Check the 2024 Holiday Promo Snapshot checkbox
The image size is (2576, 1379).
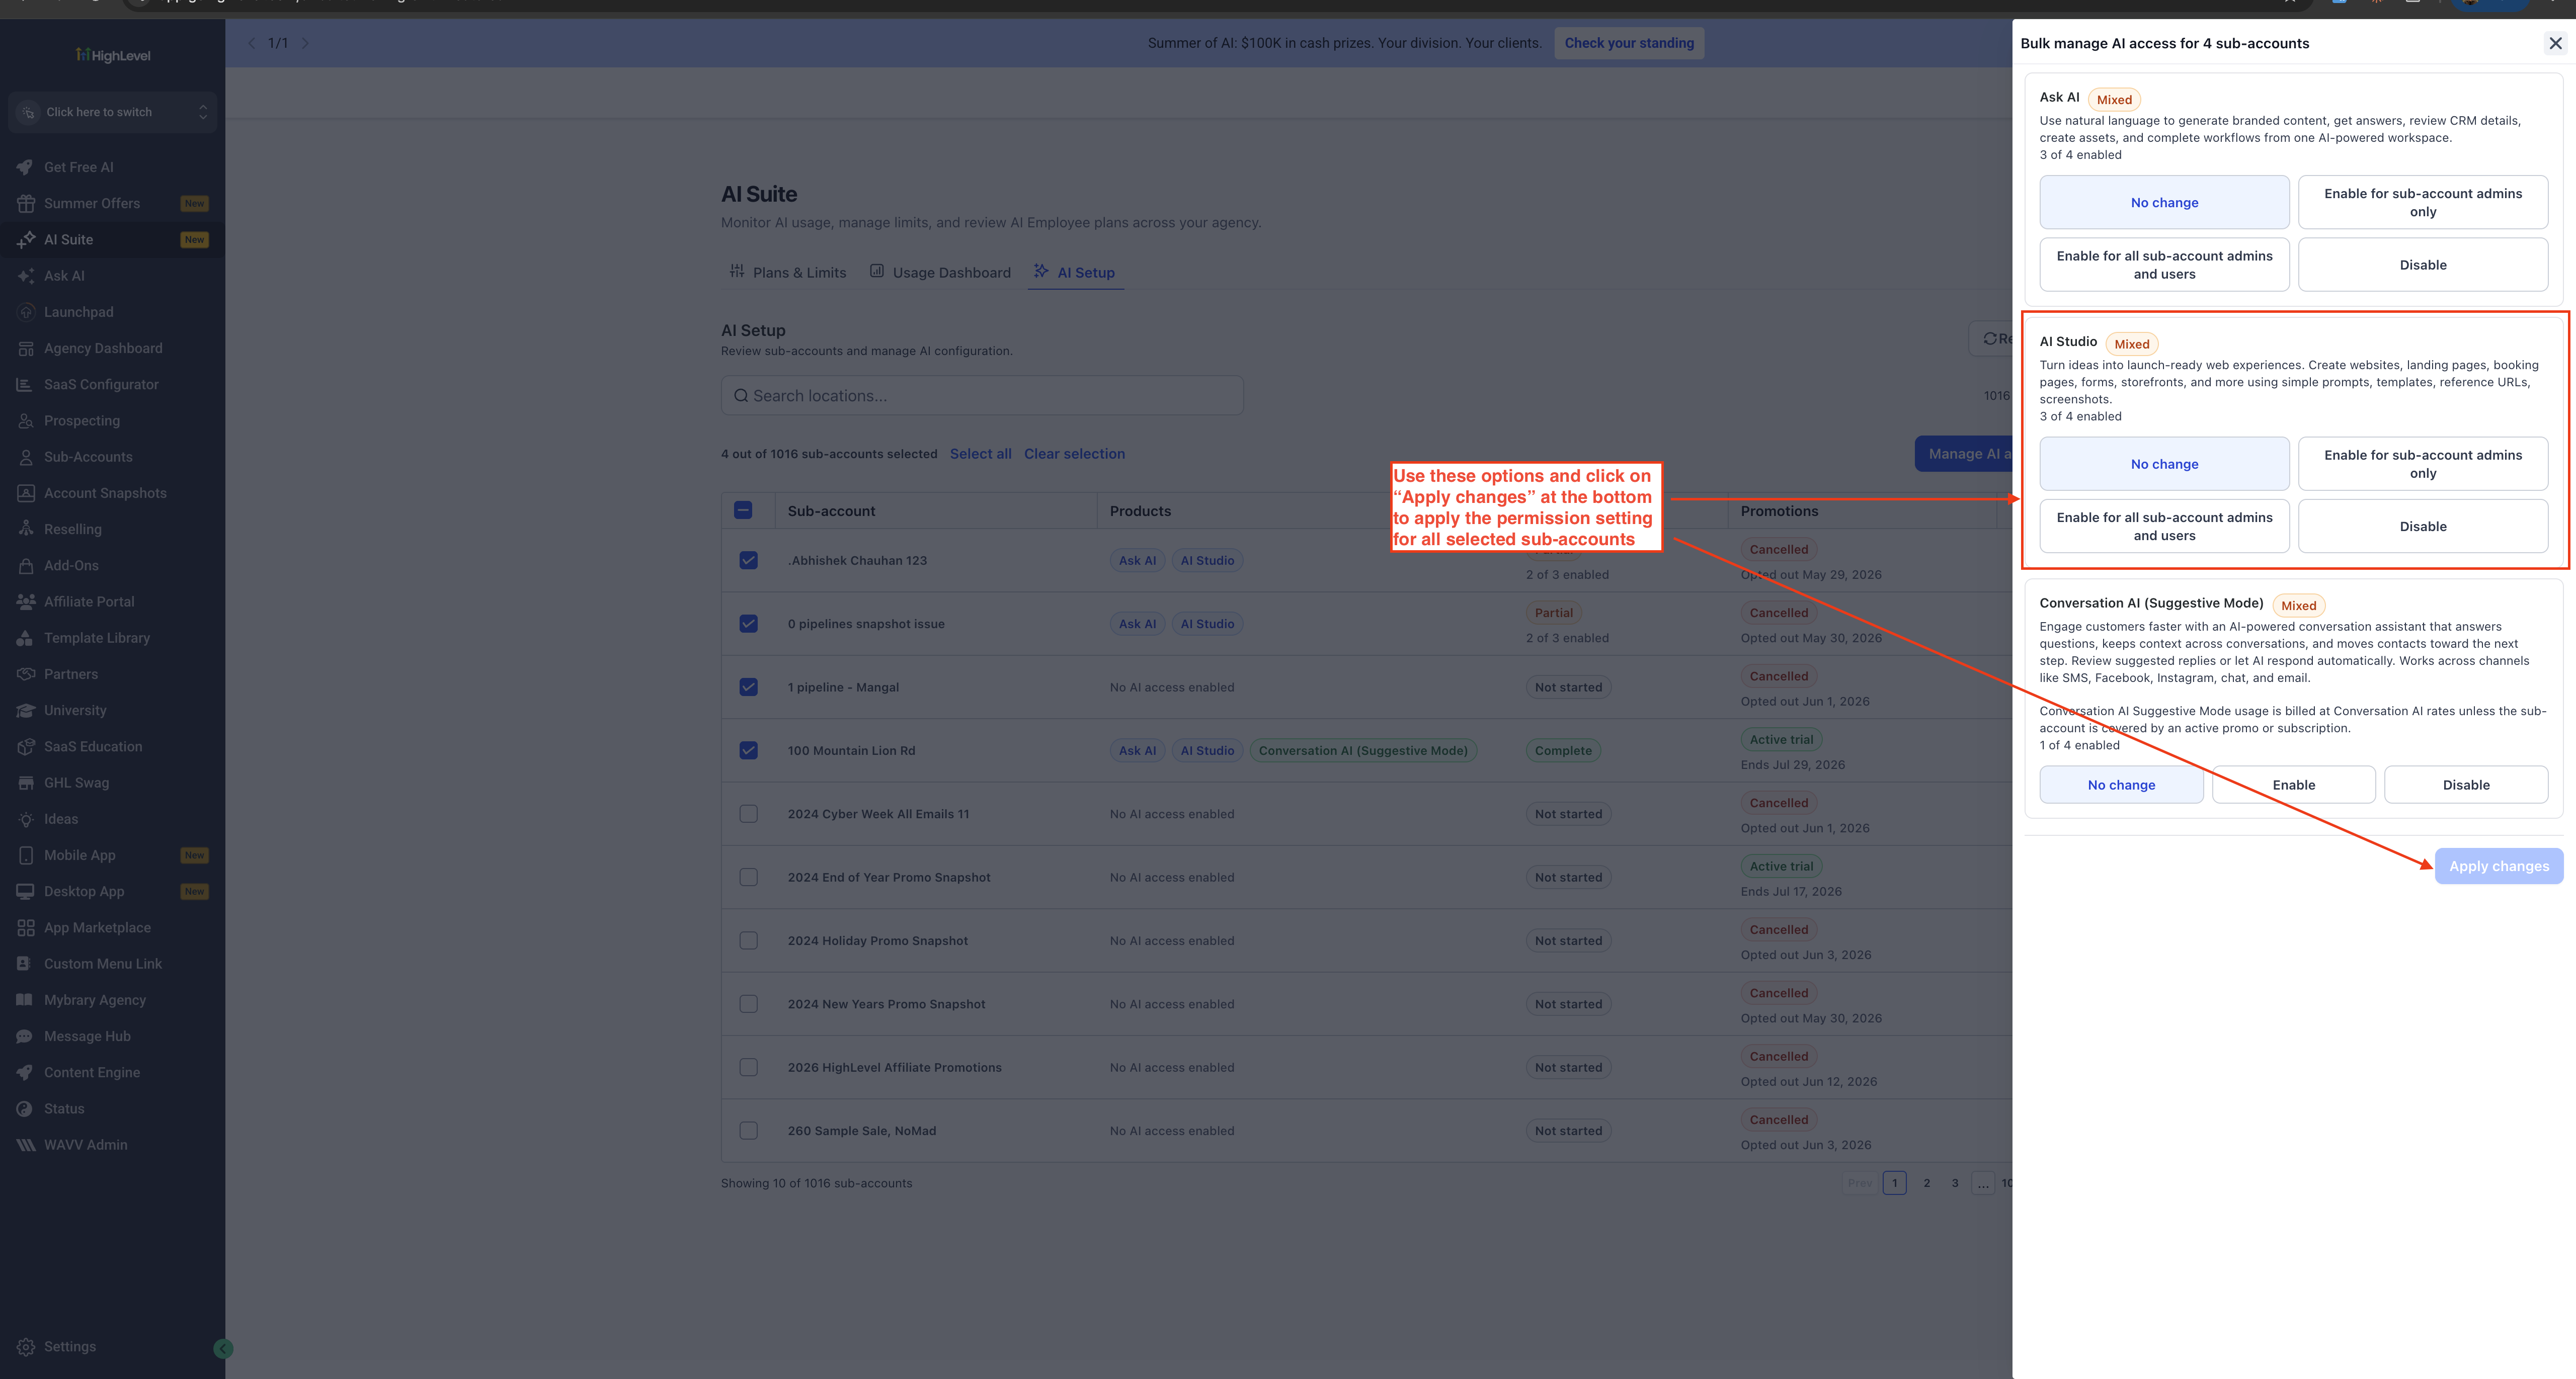748,940
